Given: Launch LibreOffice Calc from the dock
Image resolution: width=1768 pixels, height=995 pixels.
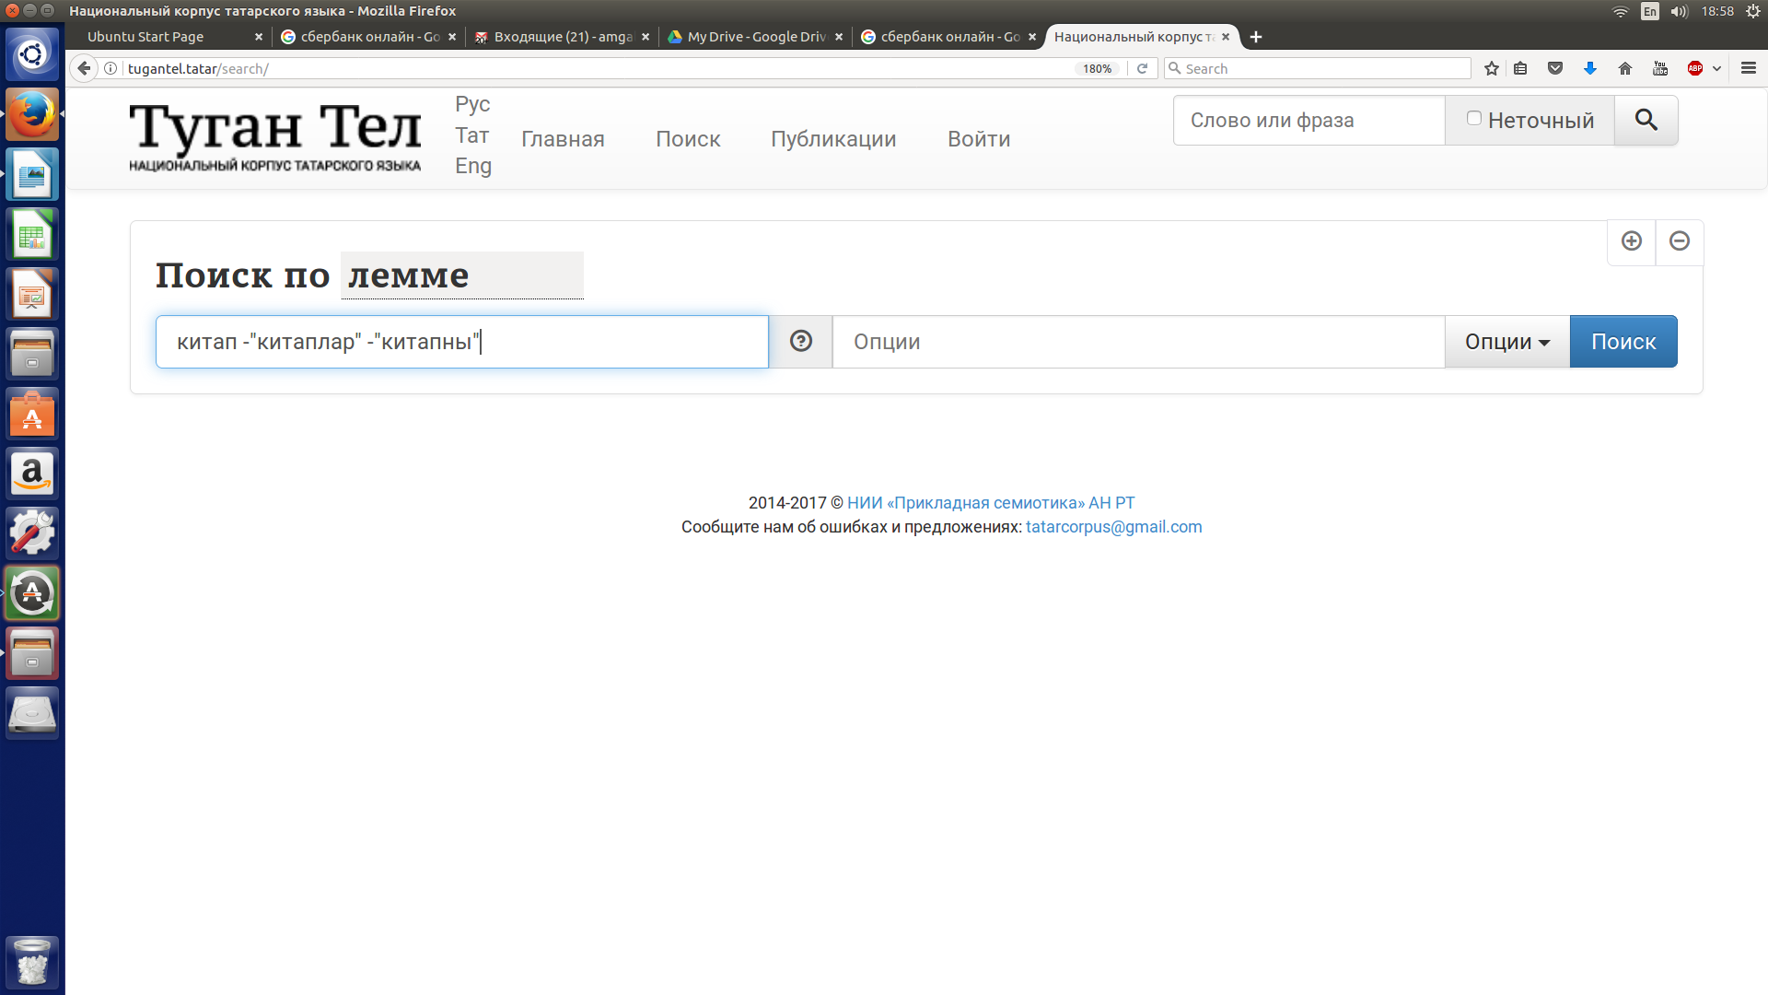Looking at the screenshot, I should pos(31,236).
